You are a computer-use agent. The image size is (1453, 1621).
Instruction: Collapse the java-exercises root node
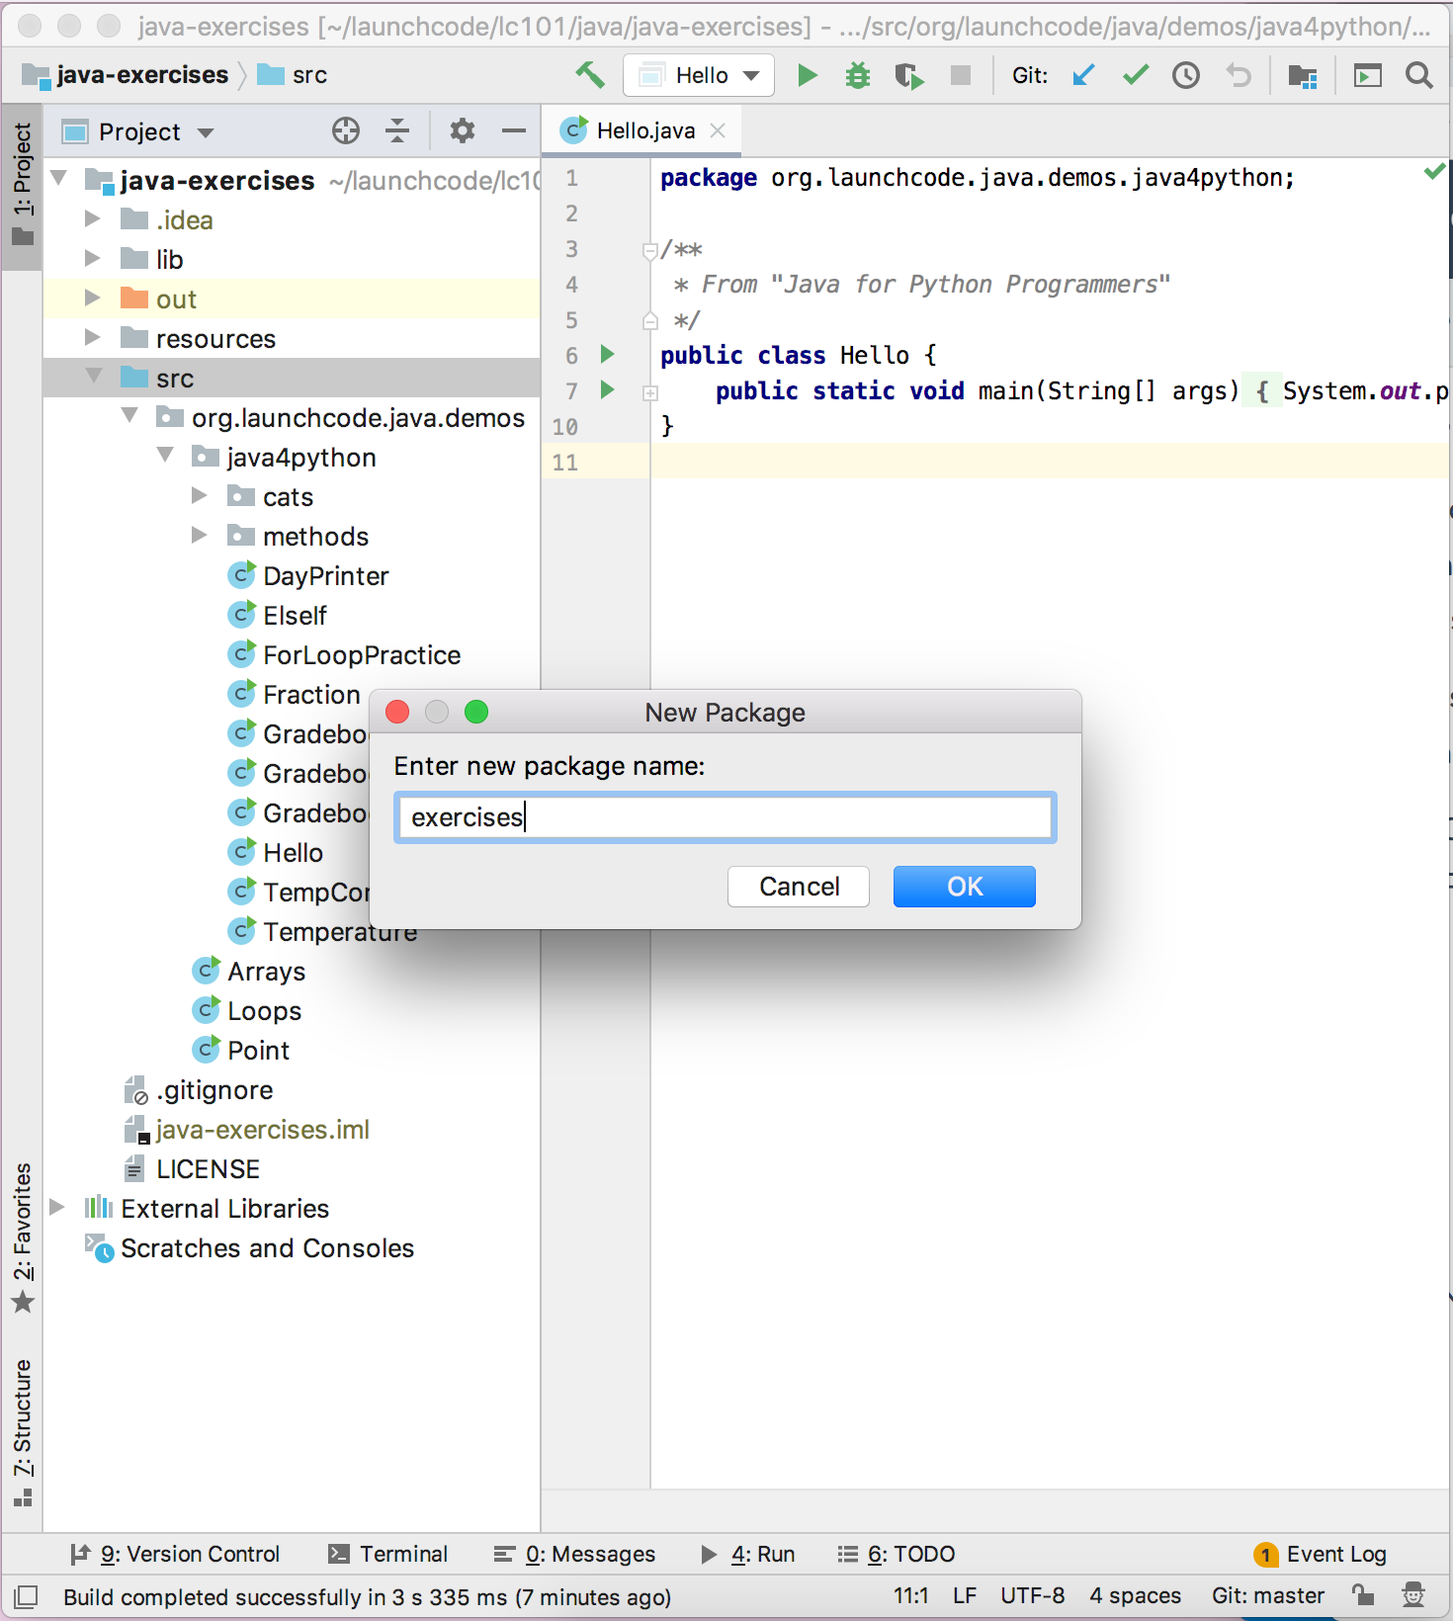pos(59,179)
